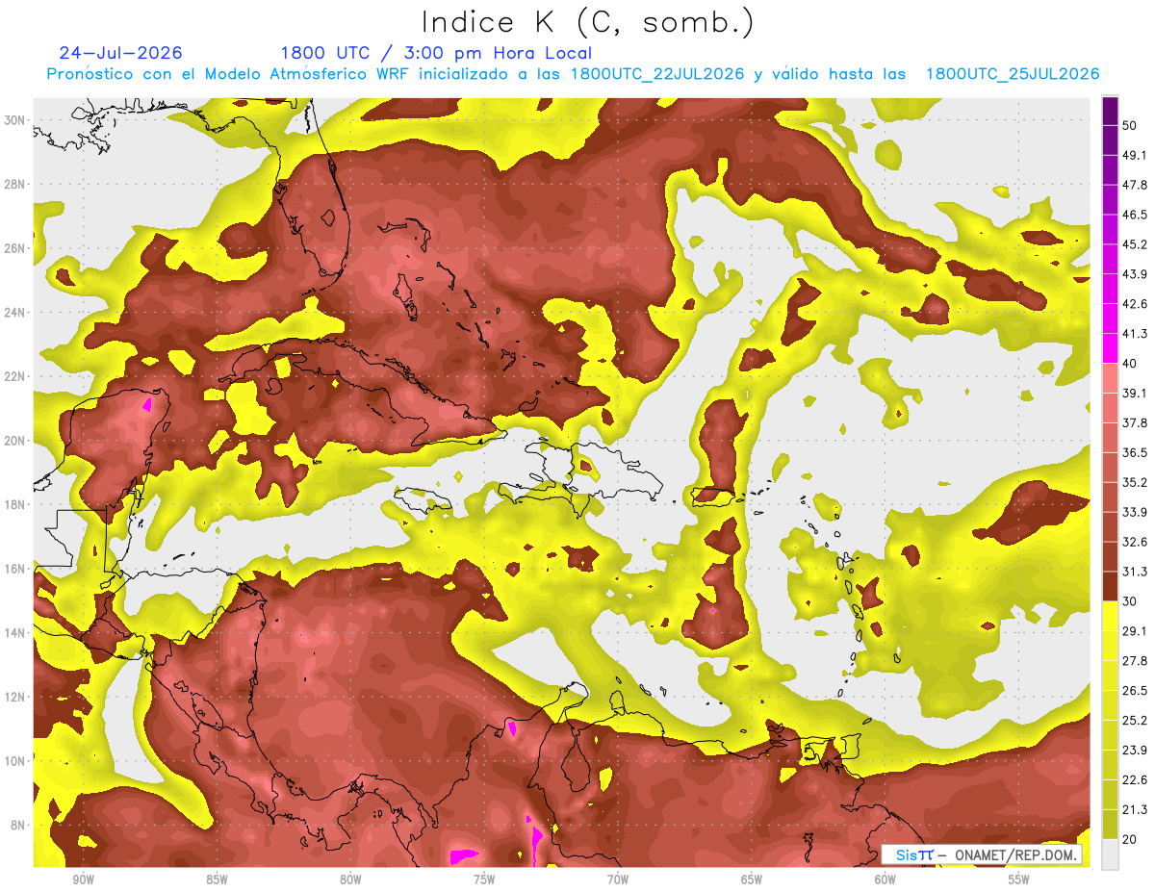Click the '20N' latitude axis label
The width and height of the screenshot is (1155, 892).
coord(14,441)
